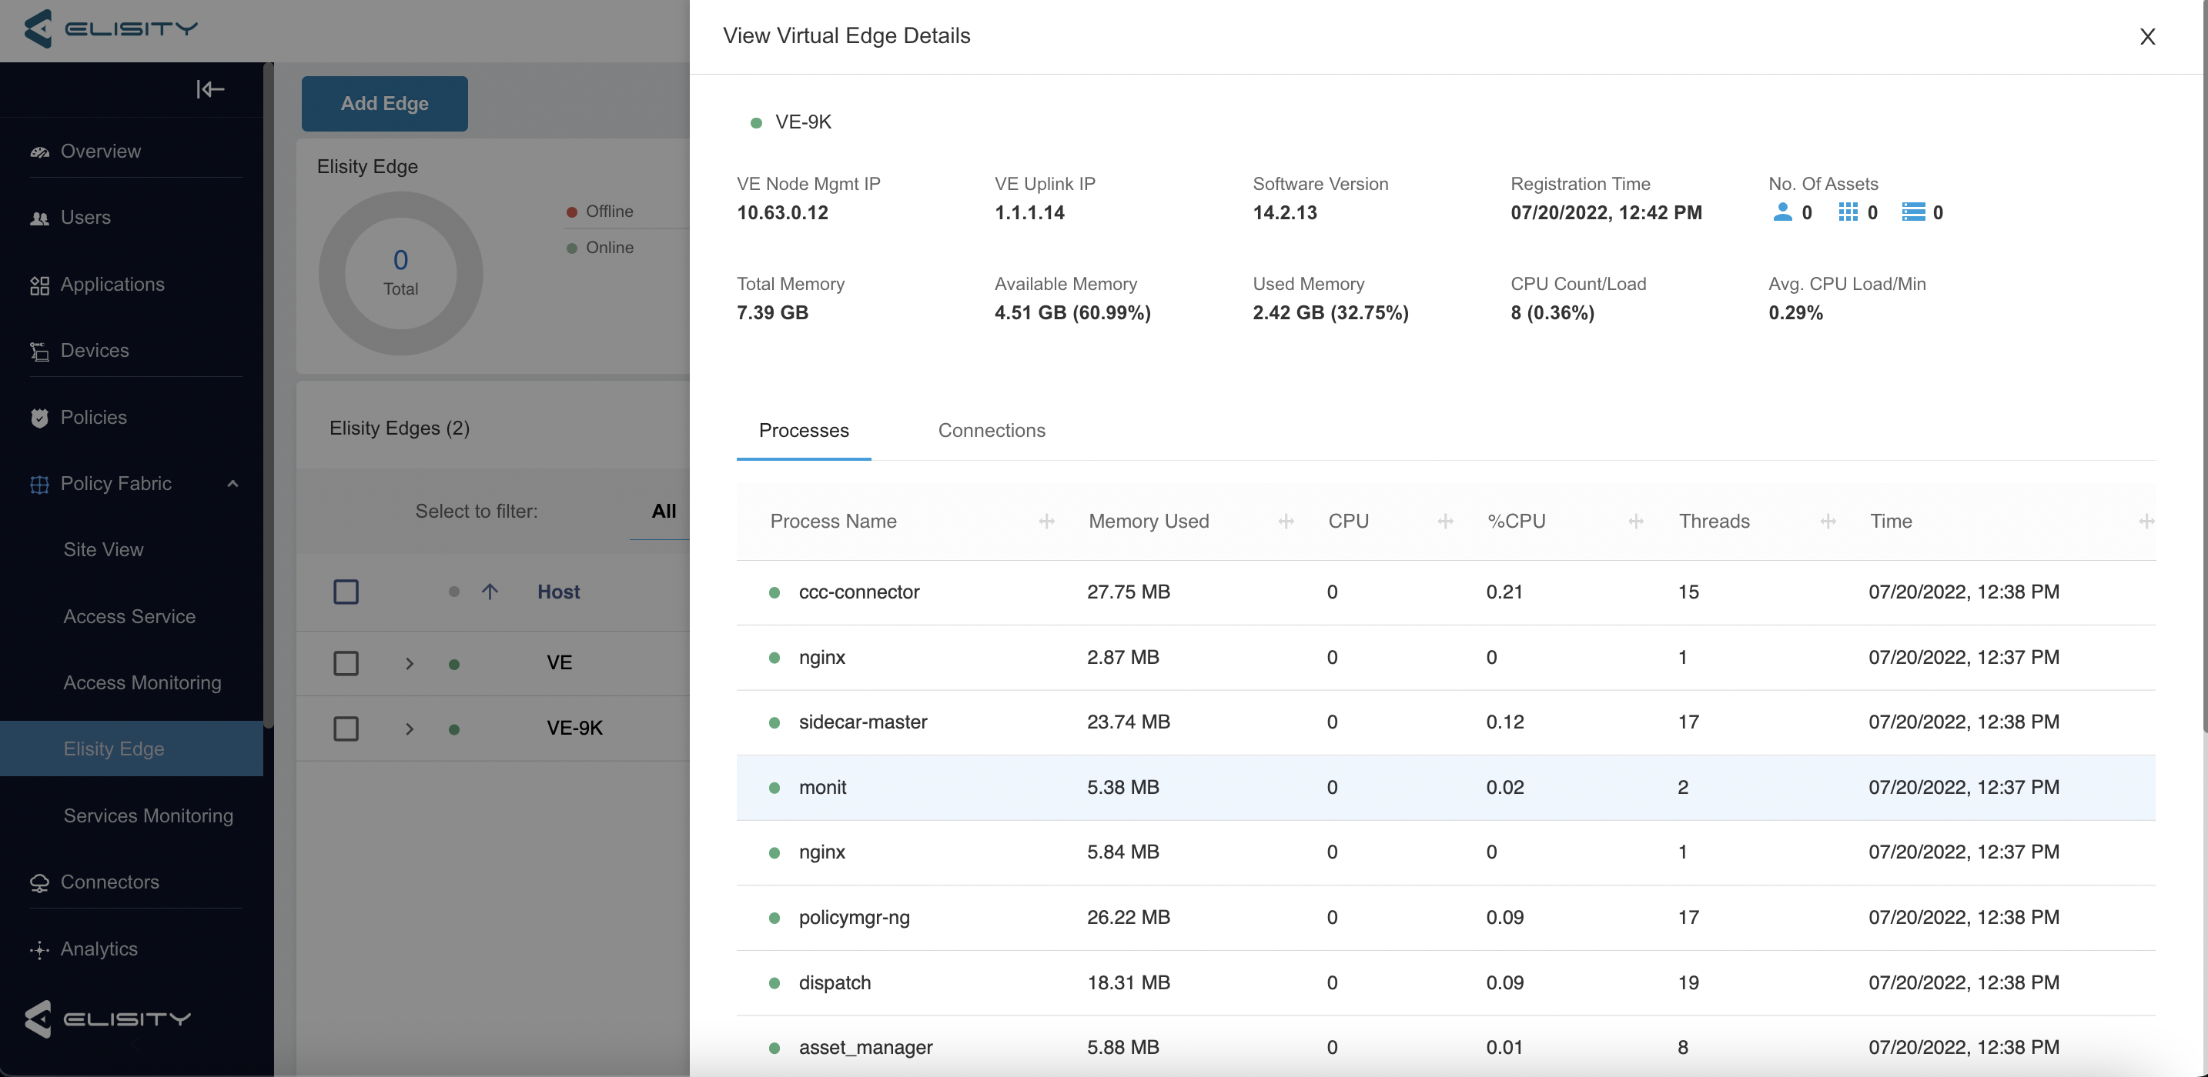Viewport: 2208px width, 1077px height.
Task: Click the status dot column header
Action: click(454, 591)
